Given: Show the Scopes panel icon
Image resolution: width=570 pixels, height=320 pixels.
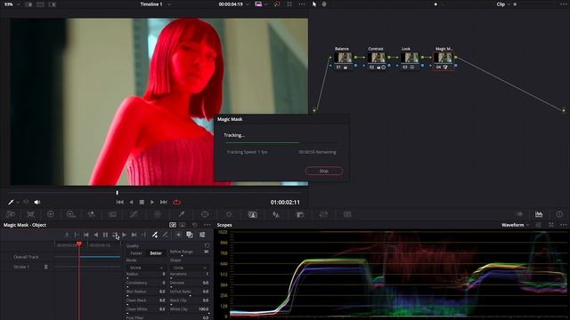Looking at the screenshot, I should [x=539, y=214].
